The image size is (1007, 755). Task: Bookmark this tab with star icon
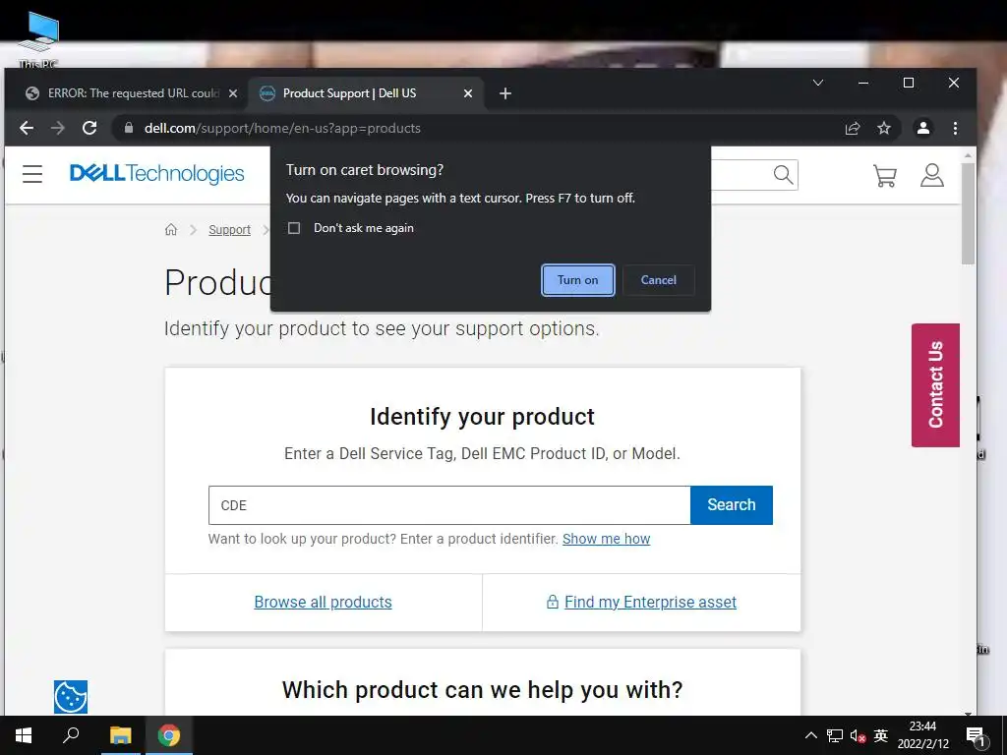884,128
